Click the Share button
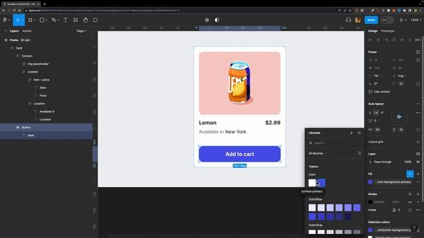The image size is (424, 238). [371, 20]
